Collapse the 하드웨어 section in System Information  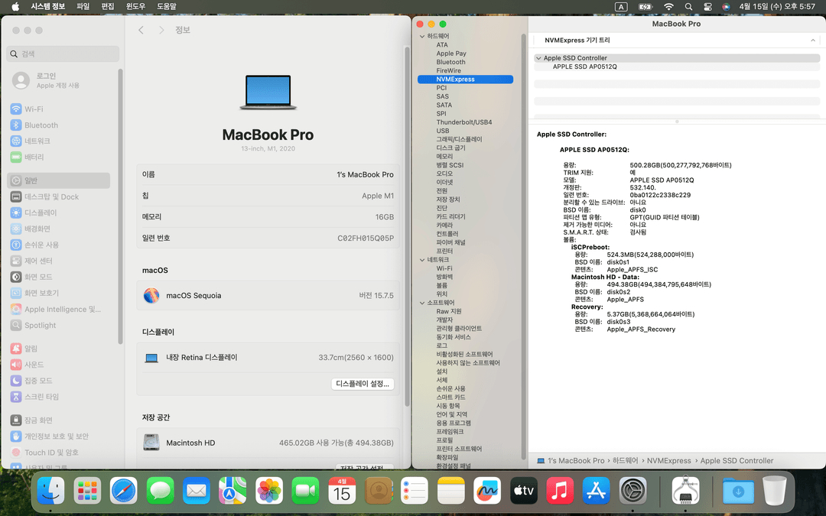point(423,35)
